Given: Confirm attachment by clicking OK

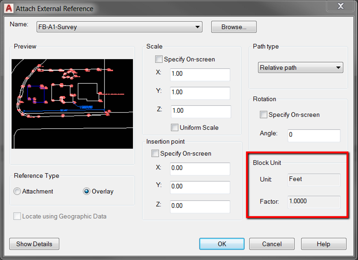Looking at the screenshot, I should (x=222, y=244).
